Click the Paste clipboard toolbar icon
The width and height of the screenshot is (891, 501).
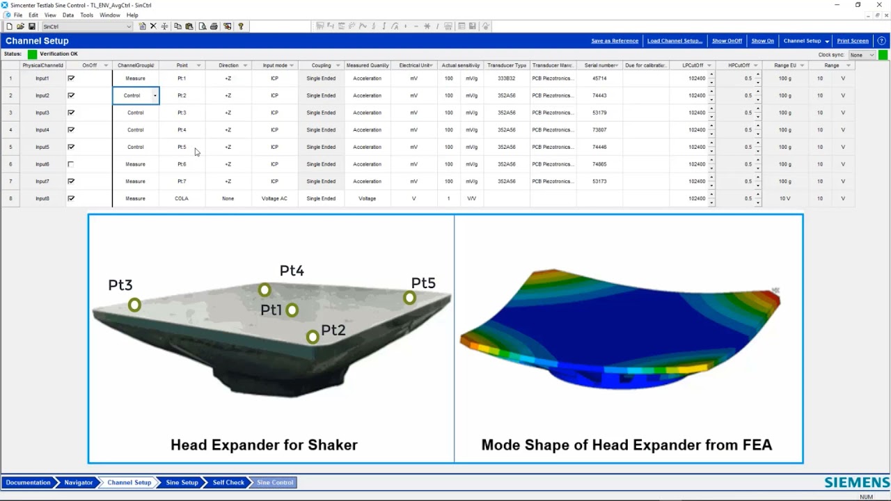pos(189,26)
